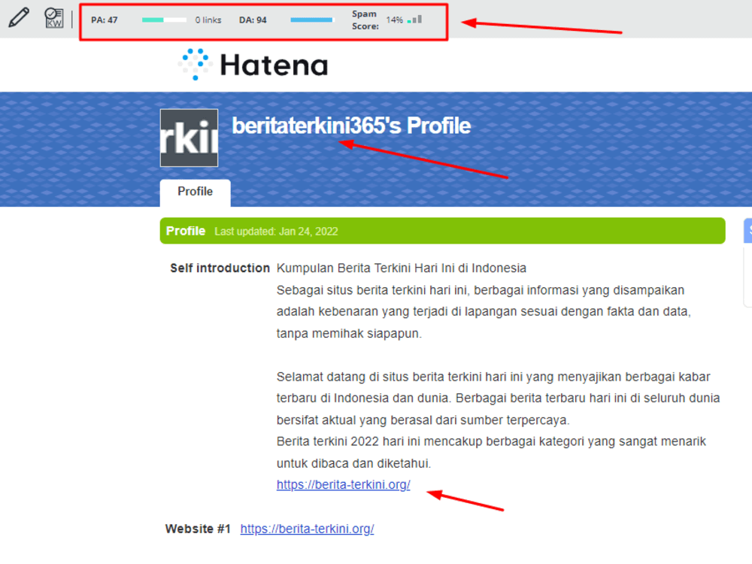Click the page authority progress bar
Viewport: 752px width, 564px height.
pos(164,20)
